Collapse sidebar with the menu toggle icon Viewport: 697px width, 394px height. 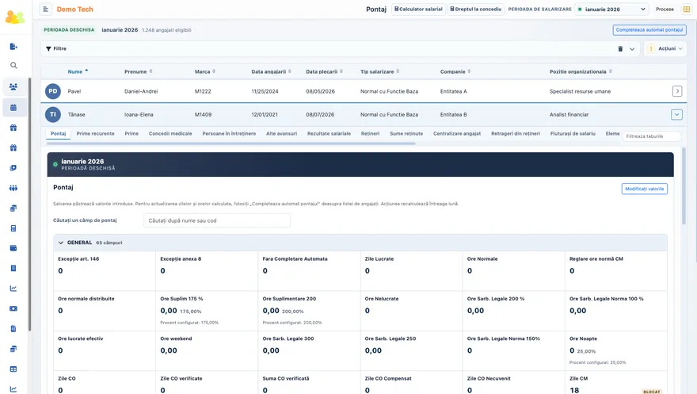(46, 9)
